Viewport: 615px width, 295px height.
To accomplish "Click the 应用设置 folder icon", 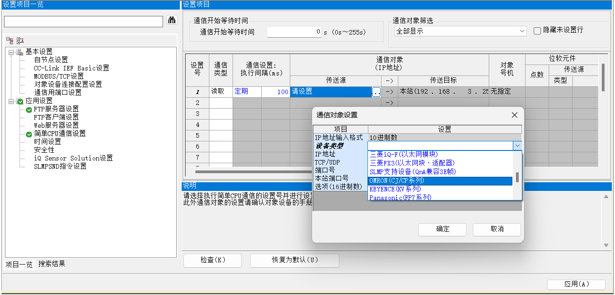I will pos(20,101).
